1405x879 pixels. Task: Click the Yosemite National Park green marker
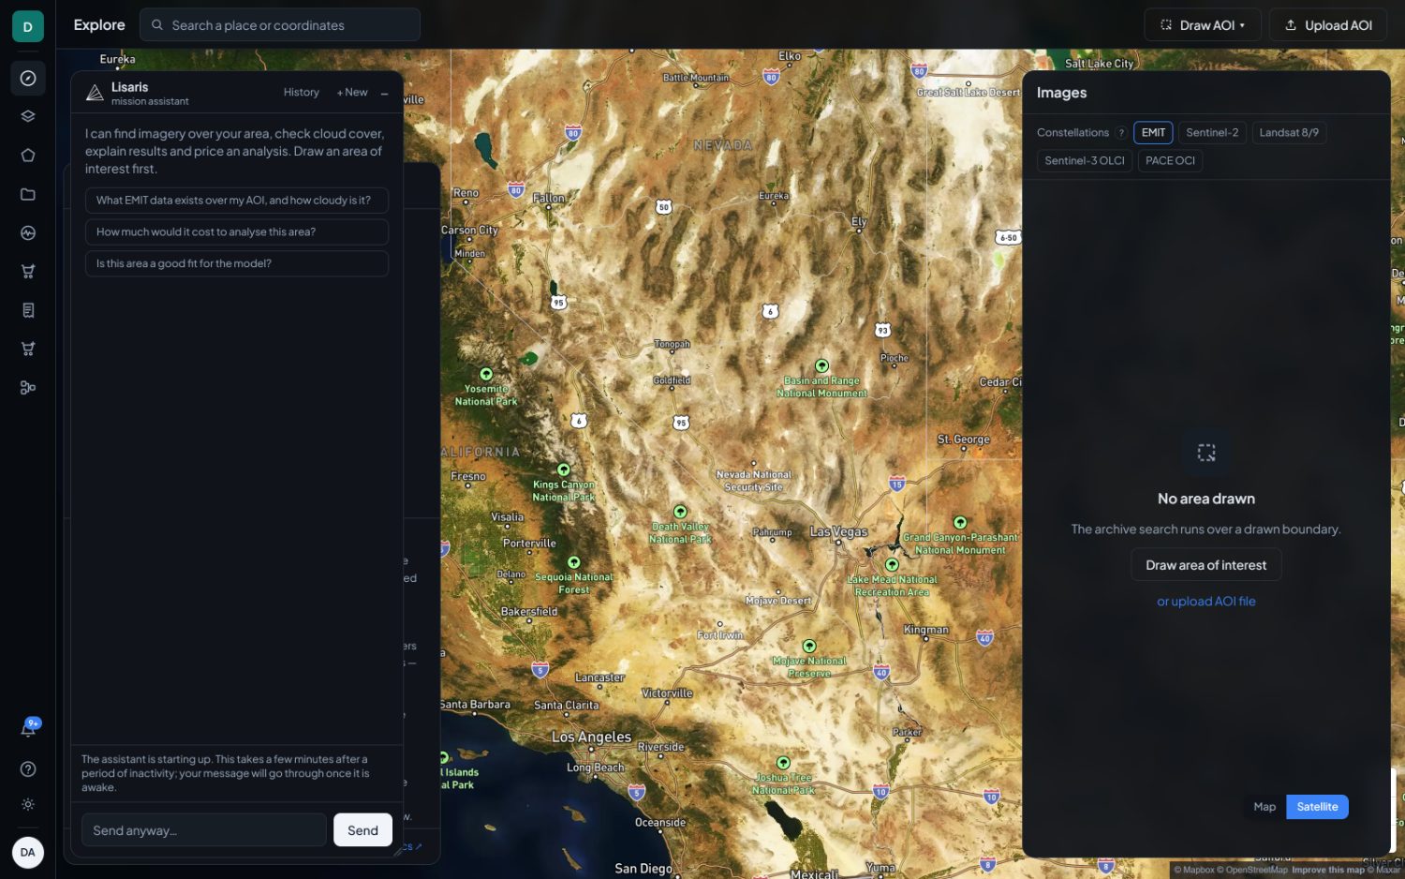click(486, 375)
